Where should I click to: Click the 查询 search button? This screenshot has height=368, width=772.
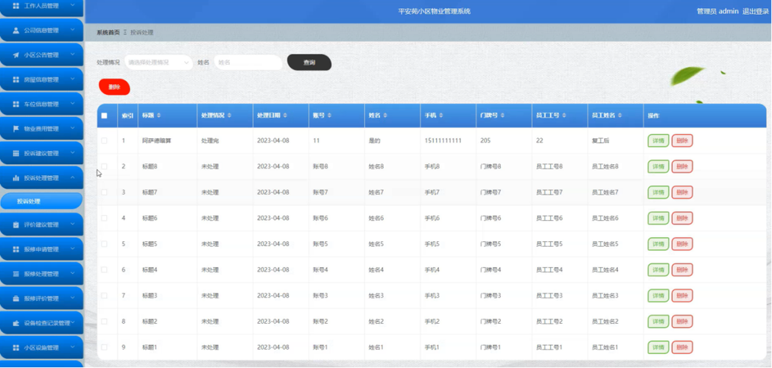[309, 63]
